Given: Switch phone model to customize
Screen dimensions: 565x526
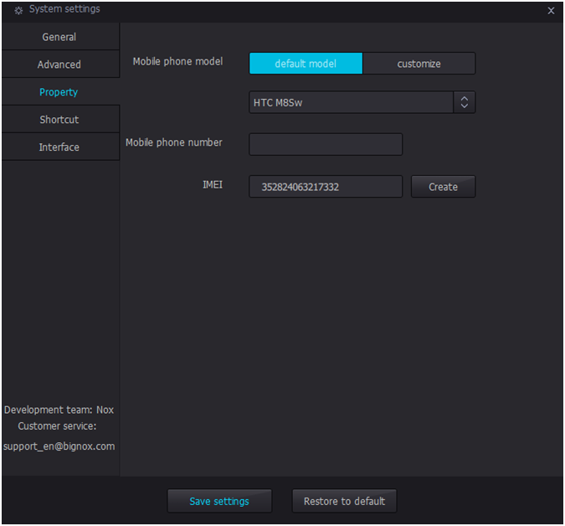Looking at the screenshot, I should point(419,64).
